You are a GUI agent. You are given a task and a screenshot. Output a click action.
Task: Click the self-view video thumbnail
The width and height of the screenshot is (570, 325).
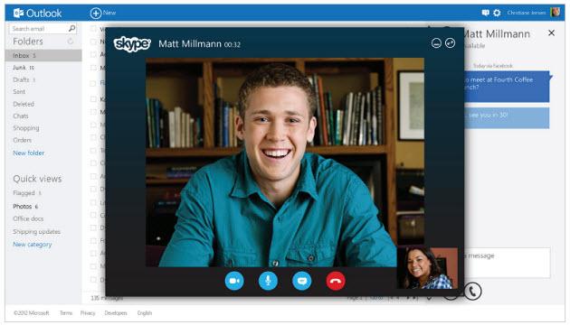427,268
